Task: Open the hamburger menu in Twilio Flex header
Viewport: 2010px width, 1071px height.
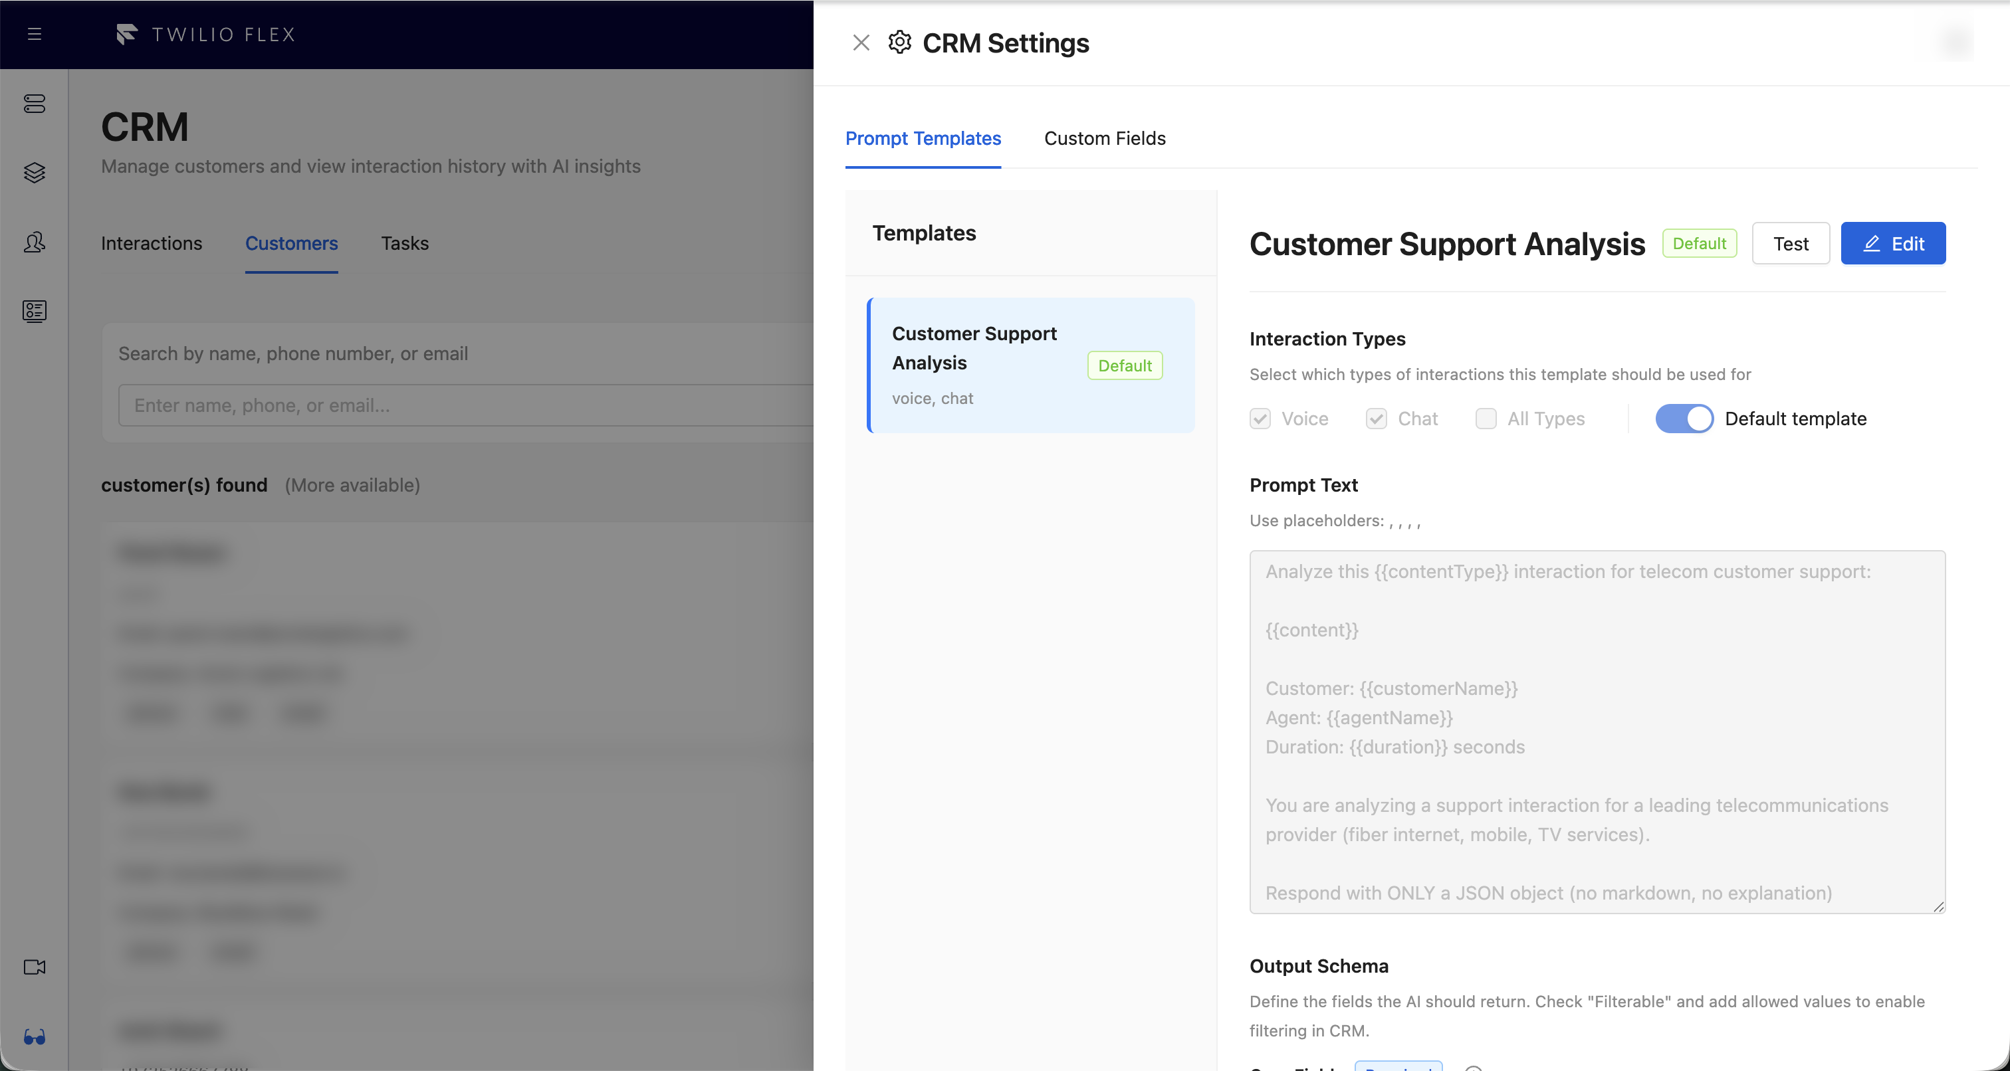Action: click(x=35, y=33)
